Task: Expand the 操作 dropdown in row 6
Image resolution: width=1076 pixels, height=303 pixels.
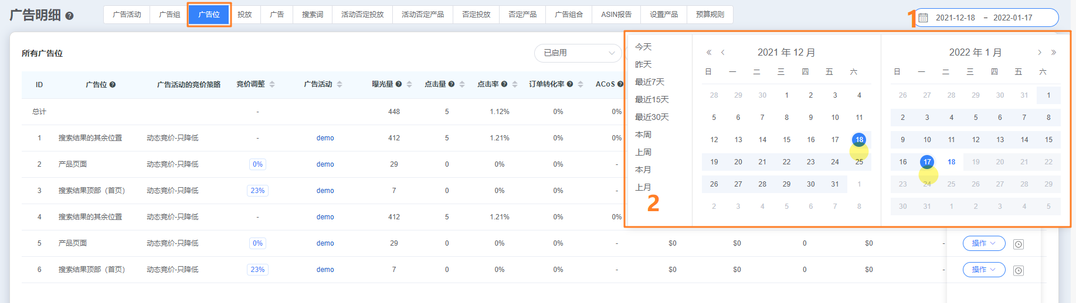Action: click(x=983, y=270)
